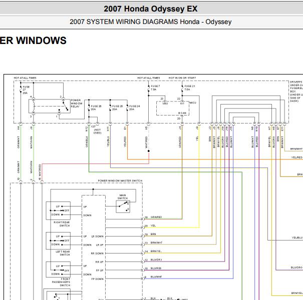Click the 'ER WINDOWS' section heading

coord(33,40)
